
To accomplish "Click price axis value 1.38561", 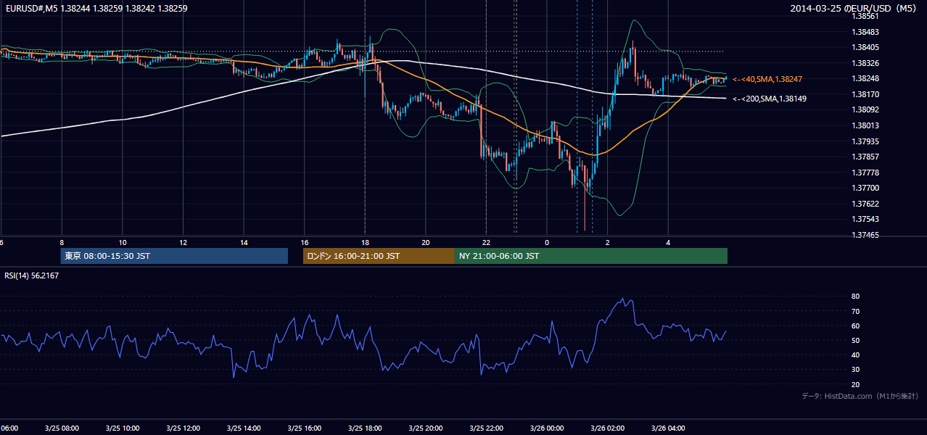I will 865,16.
